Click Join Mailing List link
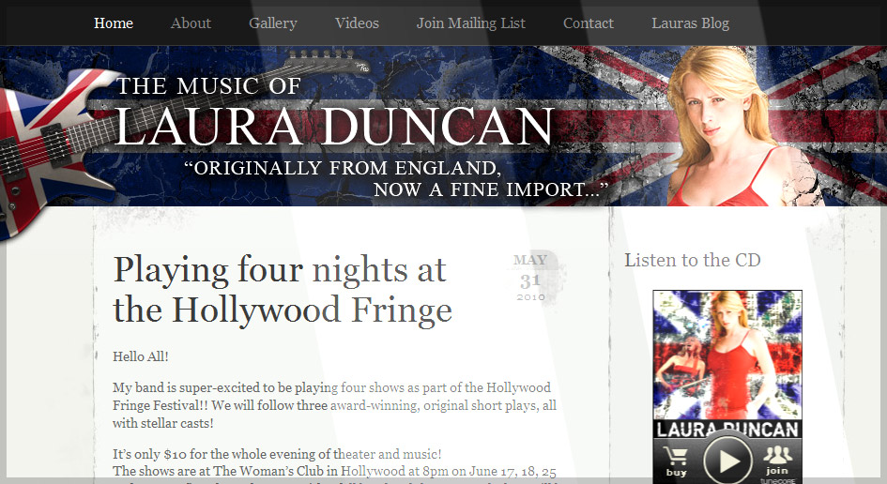Screen dimensions: 887x484 click(470, 23)
